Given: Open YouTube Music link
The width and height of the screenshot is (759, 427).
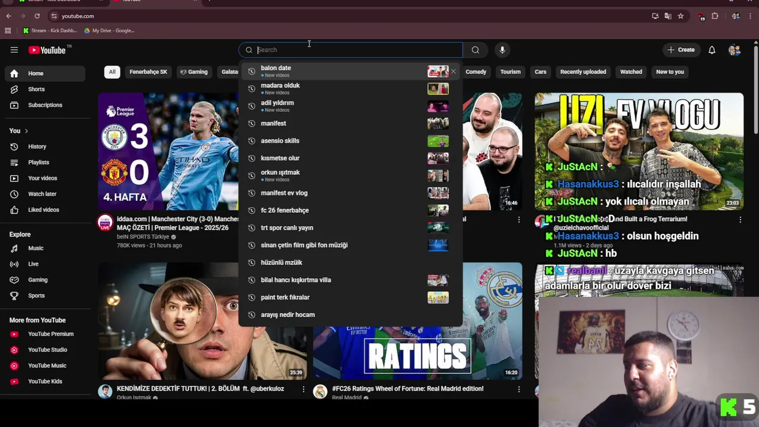Looking at the screenshot, I should click(45, 365).
